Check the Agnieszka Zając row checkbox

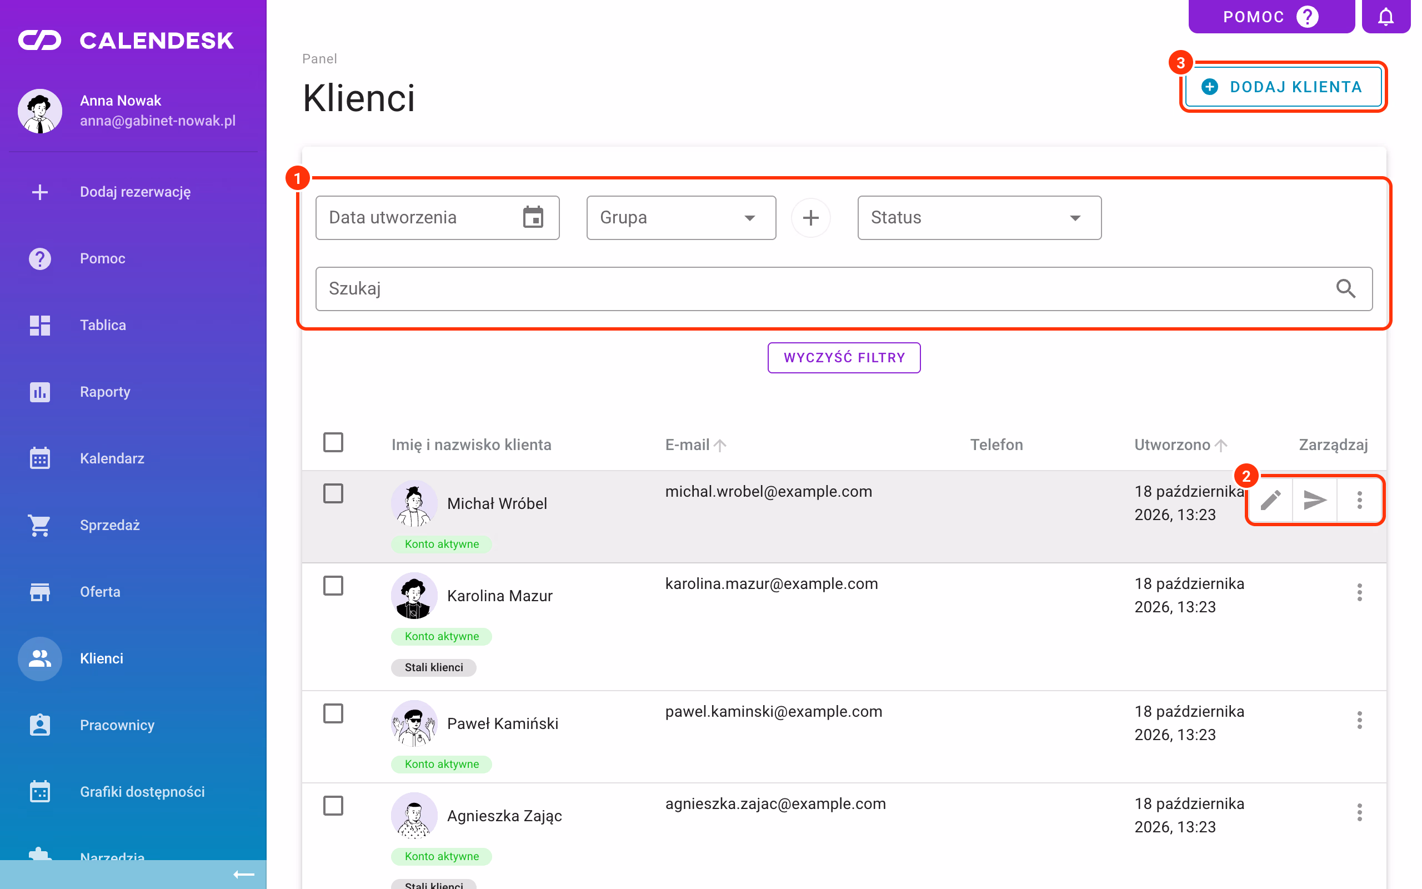(333, 806)
